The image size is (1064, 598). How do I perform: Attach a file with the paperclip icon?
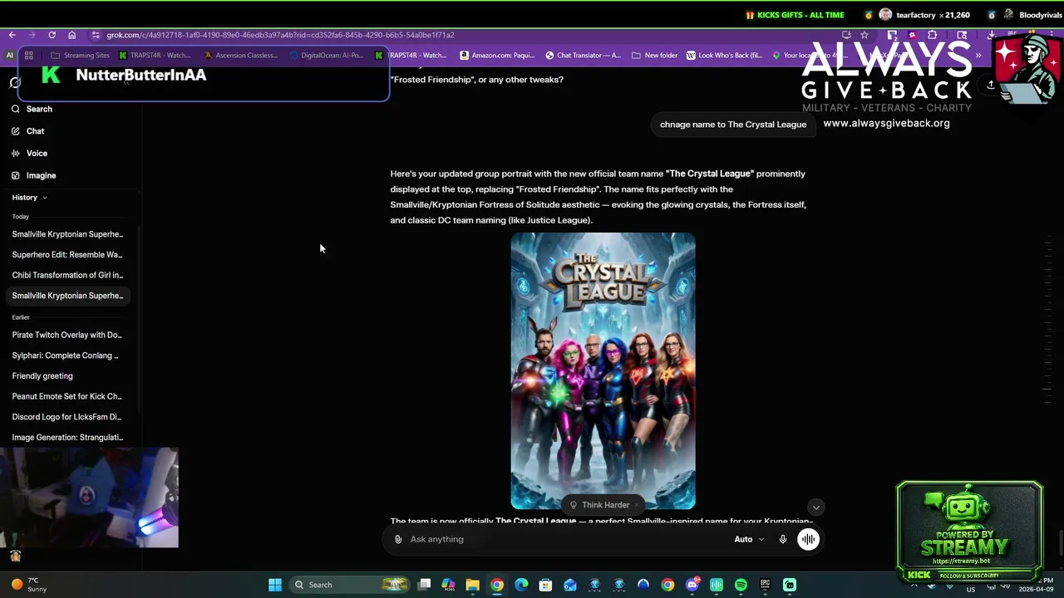[x=398, y=540]
